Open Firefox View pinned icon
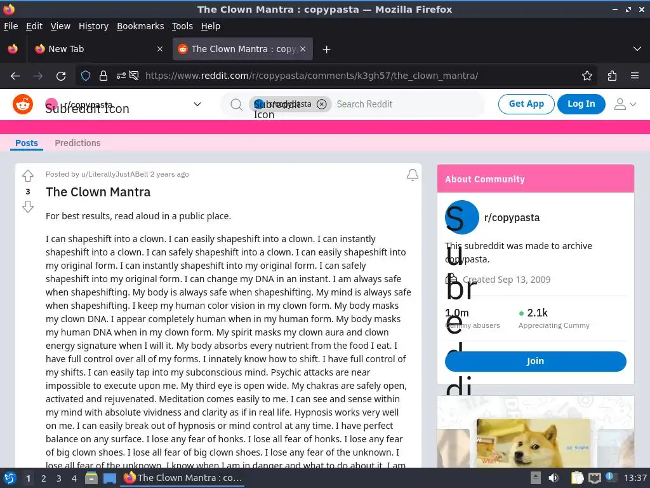Image resolution: width=650 pixels, height=488 pixels. (13, 49)
